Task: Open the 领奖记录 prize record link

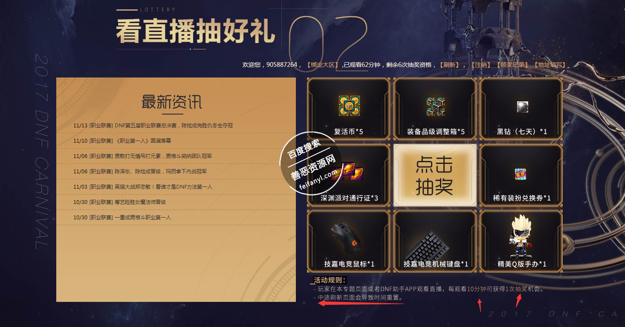Action: coord(512,65)
